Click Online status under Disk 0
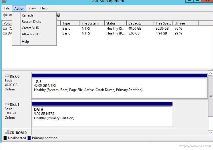This screenshot has height=150, width=213. click(x=10, y=89)
